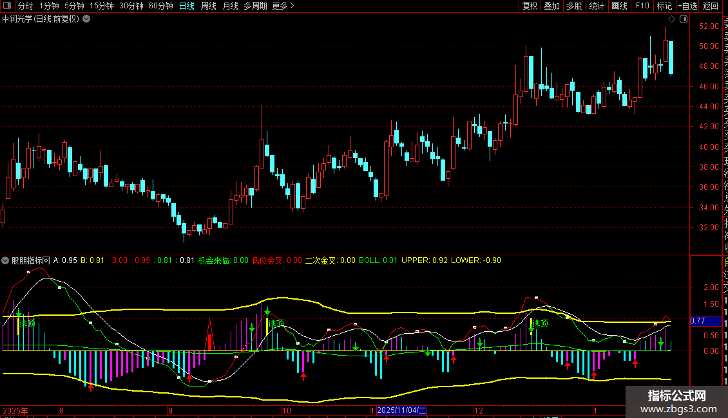728x418 pixels.
Task: Click the 逃顶 signal near December
Action: pyautogui.click(x=540, y=323)
